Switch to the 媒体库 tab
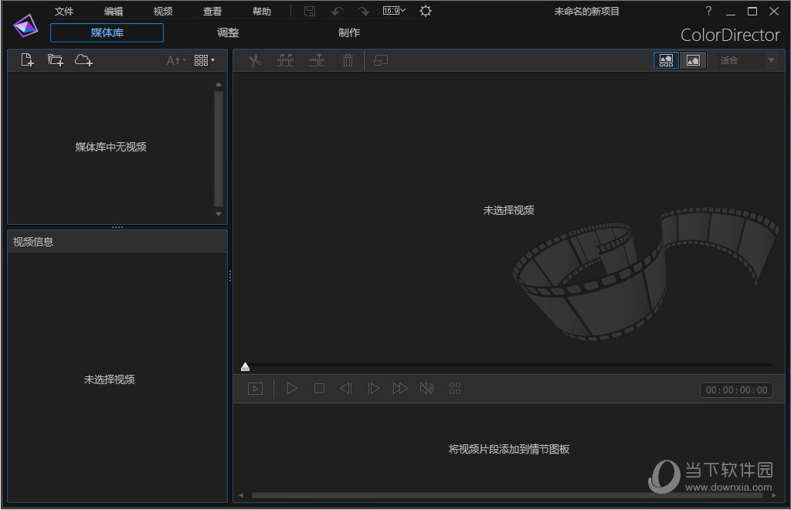The height and width of the screenshot is (510, 791). click(x=107, y=32)
